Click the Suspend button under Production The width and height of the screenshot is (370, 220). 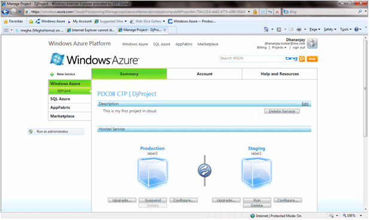[153, 200]
